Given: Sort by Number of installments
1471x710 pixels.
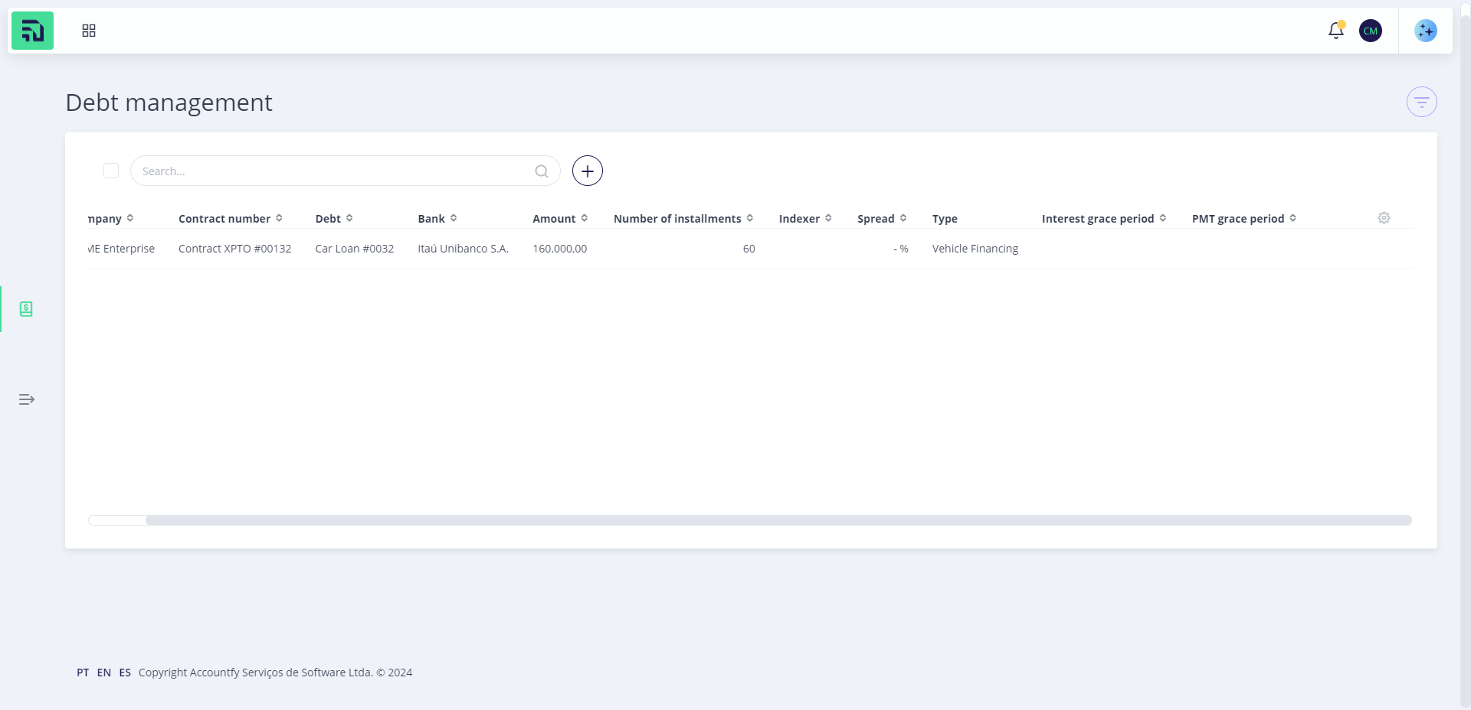Looking at the screenshot, I should (683, 219).
